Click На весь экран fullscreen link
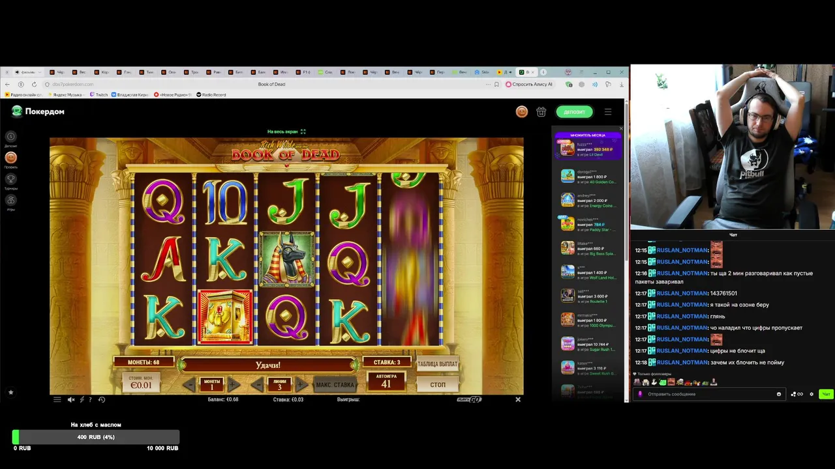This screenshot has width=835, height=469. (x=286, y=132)
